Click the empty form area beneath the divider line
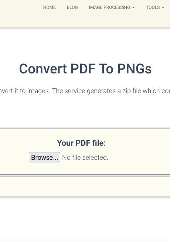170x241 pixels. pos(85,186)
